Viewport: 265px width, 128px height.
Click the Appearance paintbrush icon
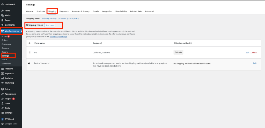tap(3, 94)
